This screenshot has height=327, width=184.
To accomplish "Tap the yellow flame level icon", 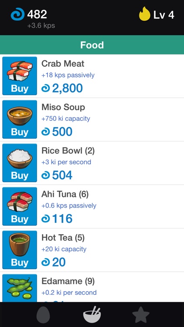I will coord(145,14).
